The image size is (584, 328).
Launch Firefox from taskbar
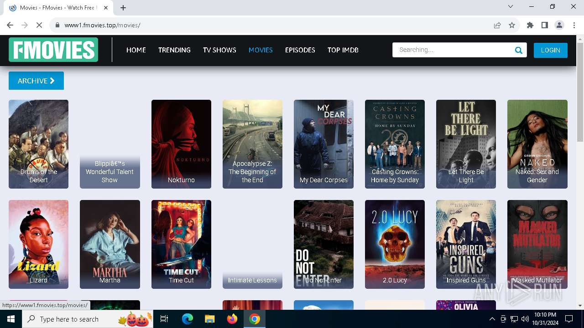click(232, 319)
